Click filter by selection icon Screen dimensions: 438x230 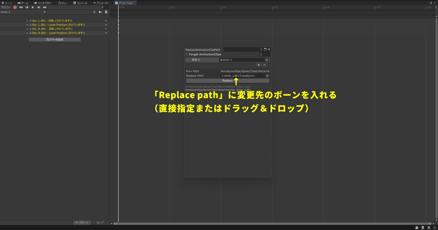pos(94,12)
